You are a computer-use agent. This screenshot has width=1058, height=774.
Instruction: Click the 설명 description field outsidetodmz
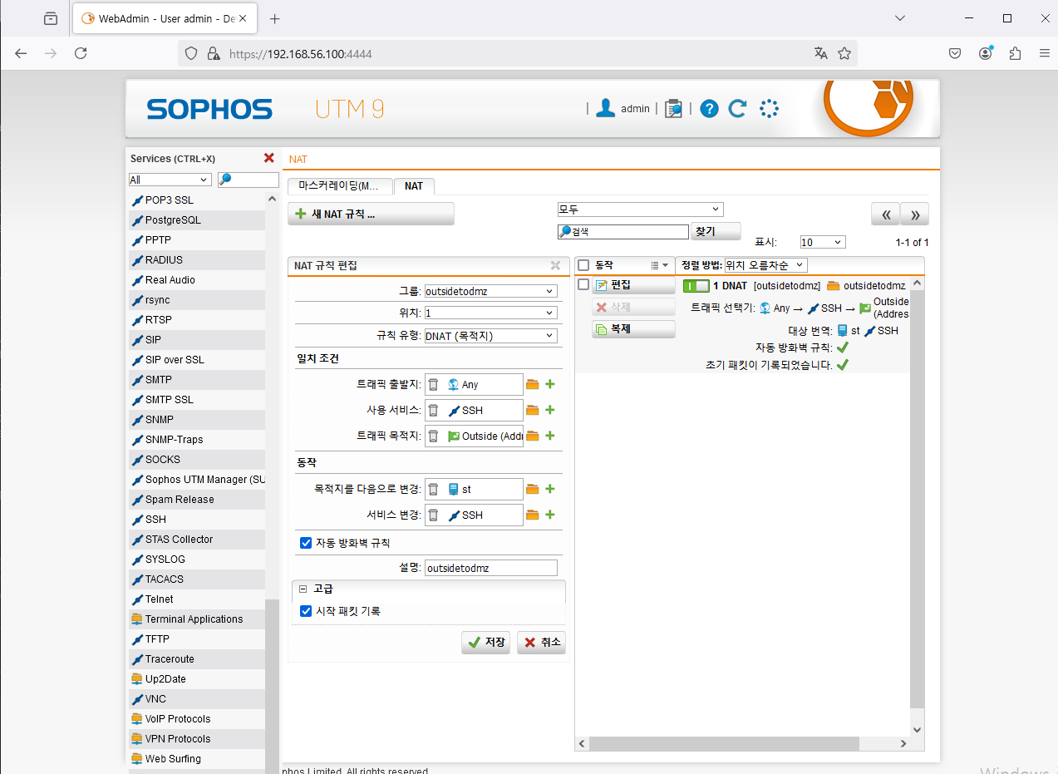click(x=490, y=568)
